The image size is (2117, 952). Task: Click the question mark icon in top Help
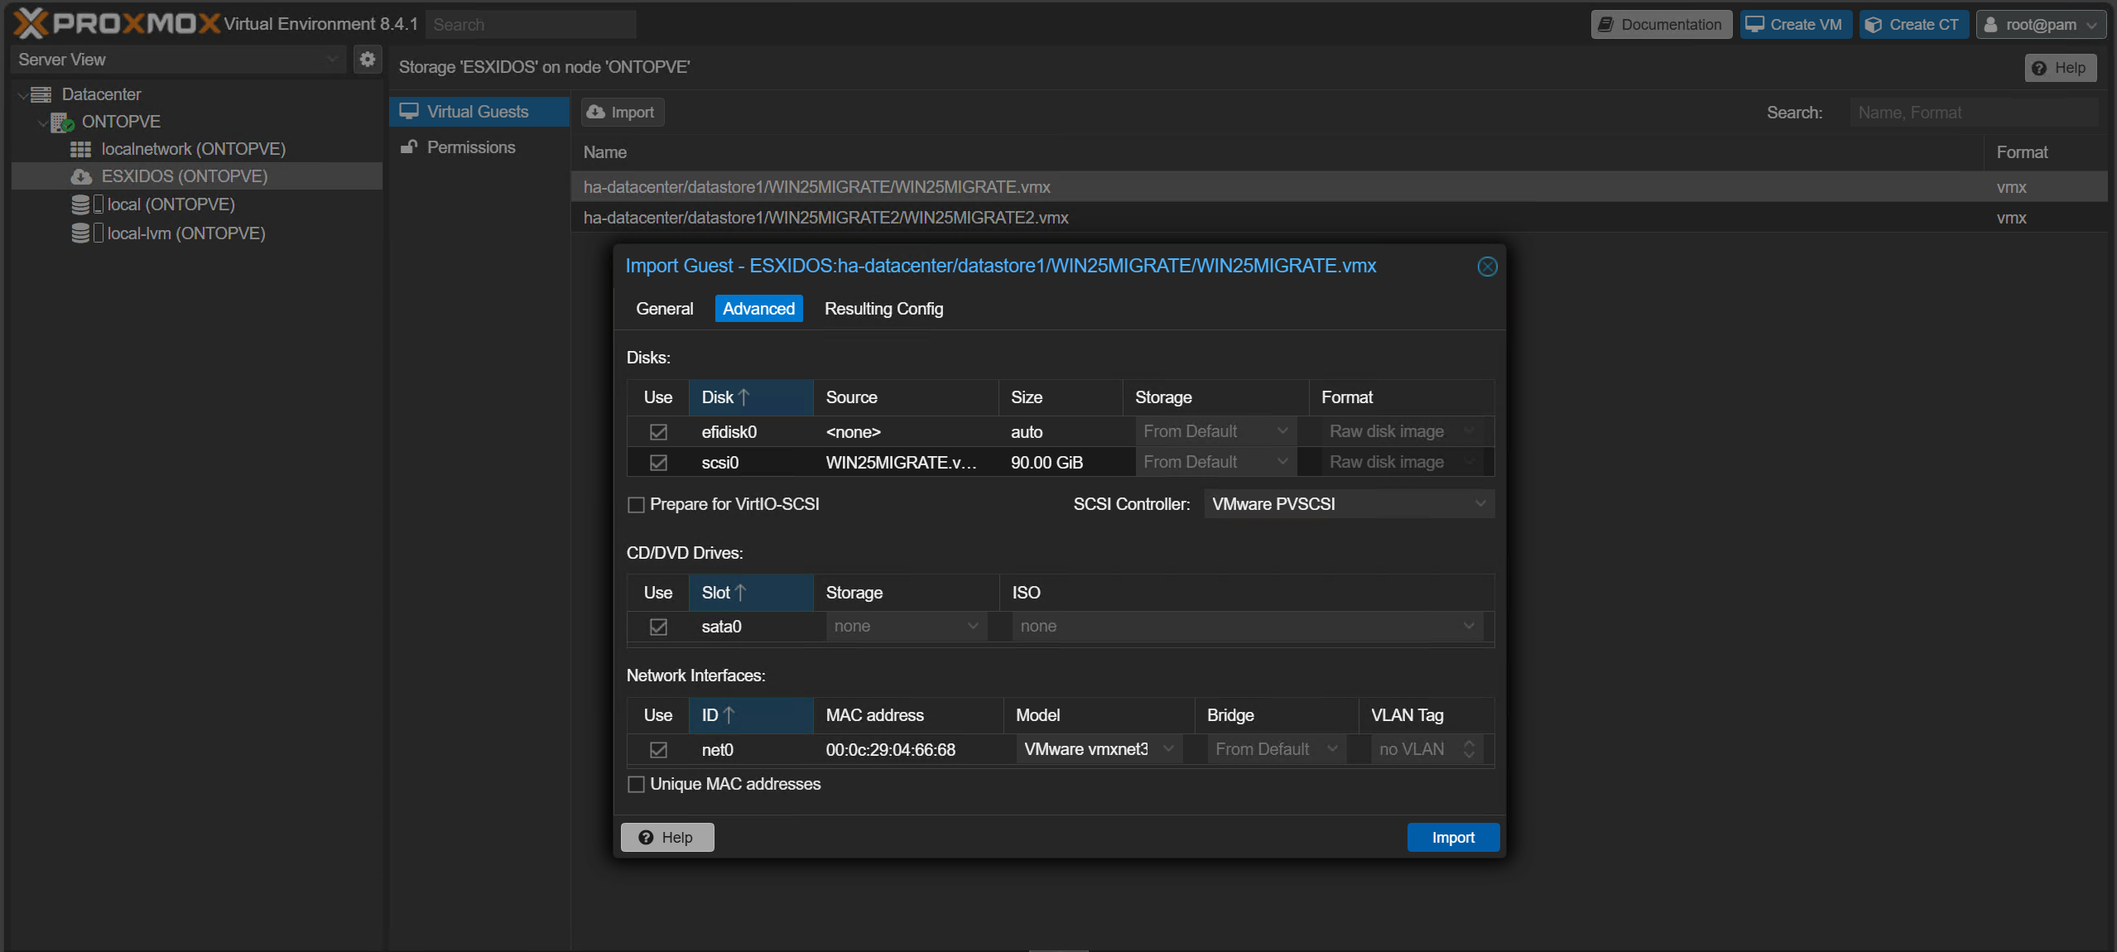2039,68
